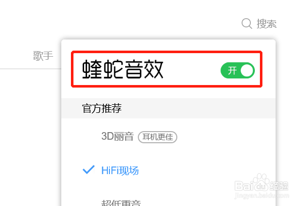Choose the 超低重音 sound effect

click(x=121, y=202)
